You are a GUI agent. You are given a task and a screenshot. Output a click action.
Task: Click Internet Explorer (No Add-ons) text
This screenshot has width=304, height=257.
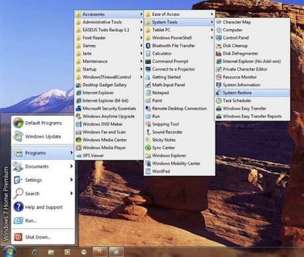[x=252, y=62]
